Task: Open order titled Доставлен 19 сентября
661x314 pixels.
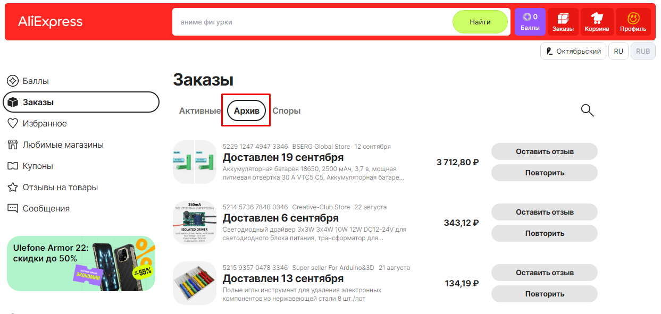Action: 283,158
